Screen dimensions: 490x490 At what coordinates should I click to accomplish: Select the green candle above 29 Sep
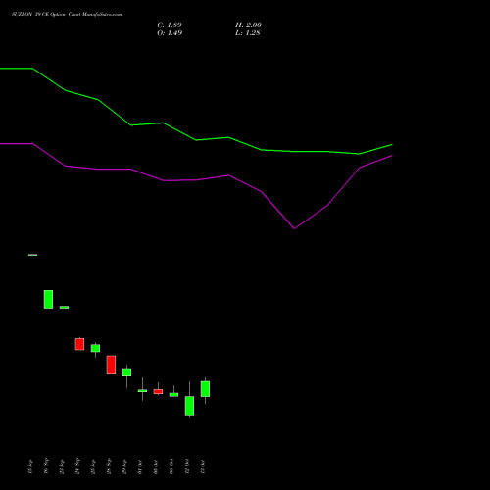tap(126, 372)
